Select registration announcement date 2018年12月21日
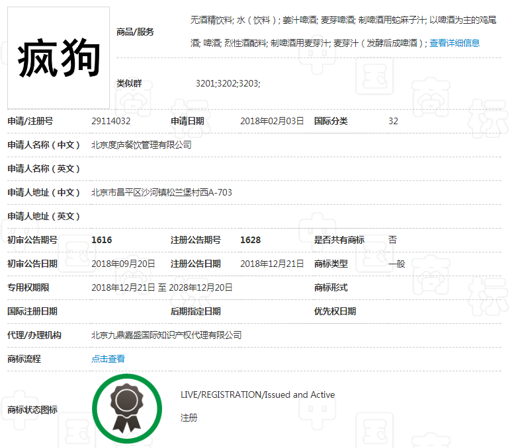Viewport: 512px width, 448px height. [272, 264]
